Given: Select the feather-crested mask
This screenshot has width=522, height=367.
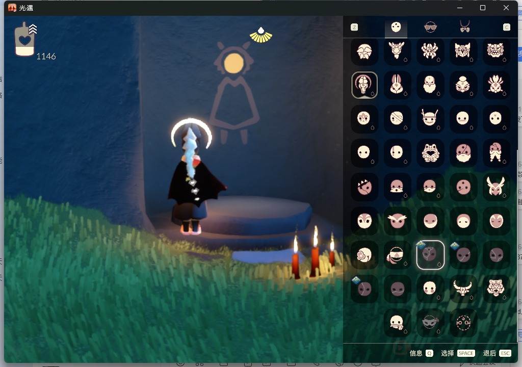Looking at the screenshot, I should (495, 85).
